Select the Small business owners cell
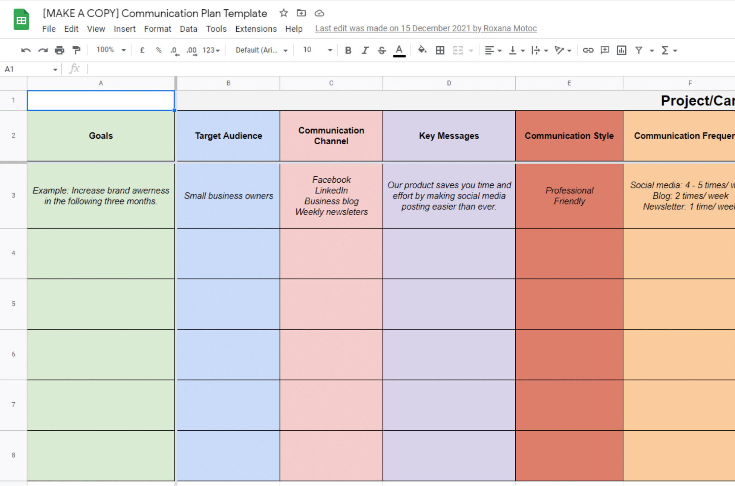 point(228,196)
